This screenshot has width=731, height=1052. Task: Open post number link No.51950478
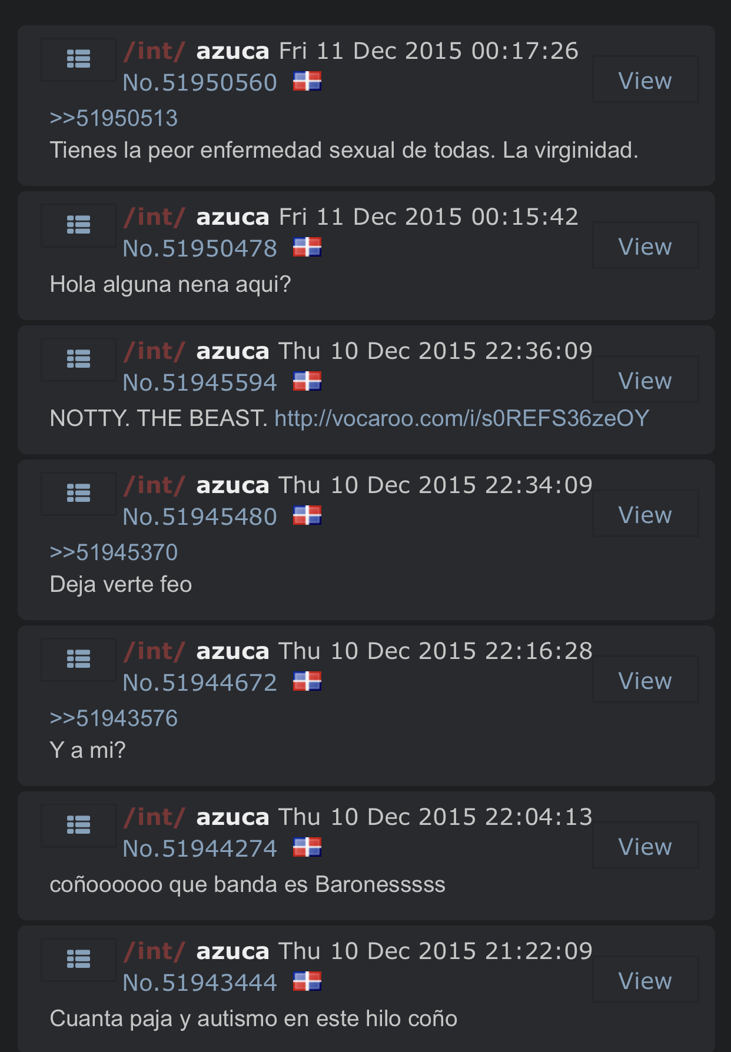200,248
